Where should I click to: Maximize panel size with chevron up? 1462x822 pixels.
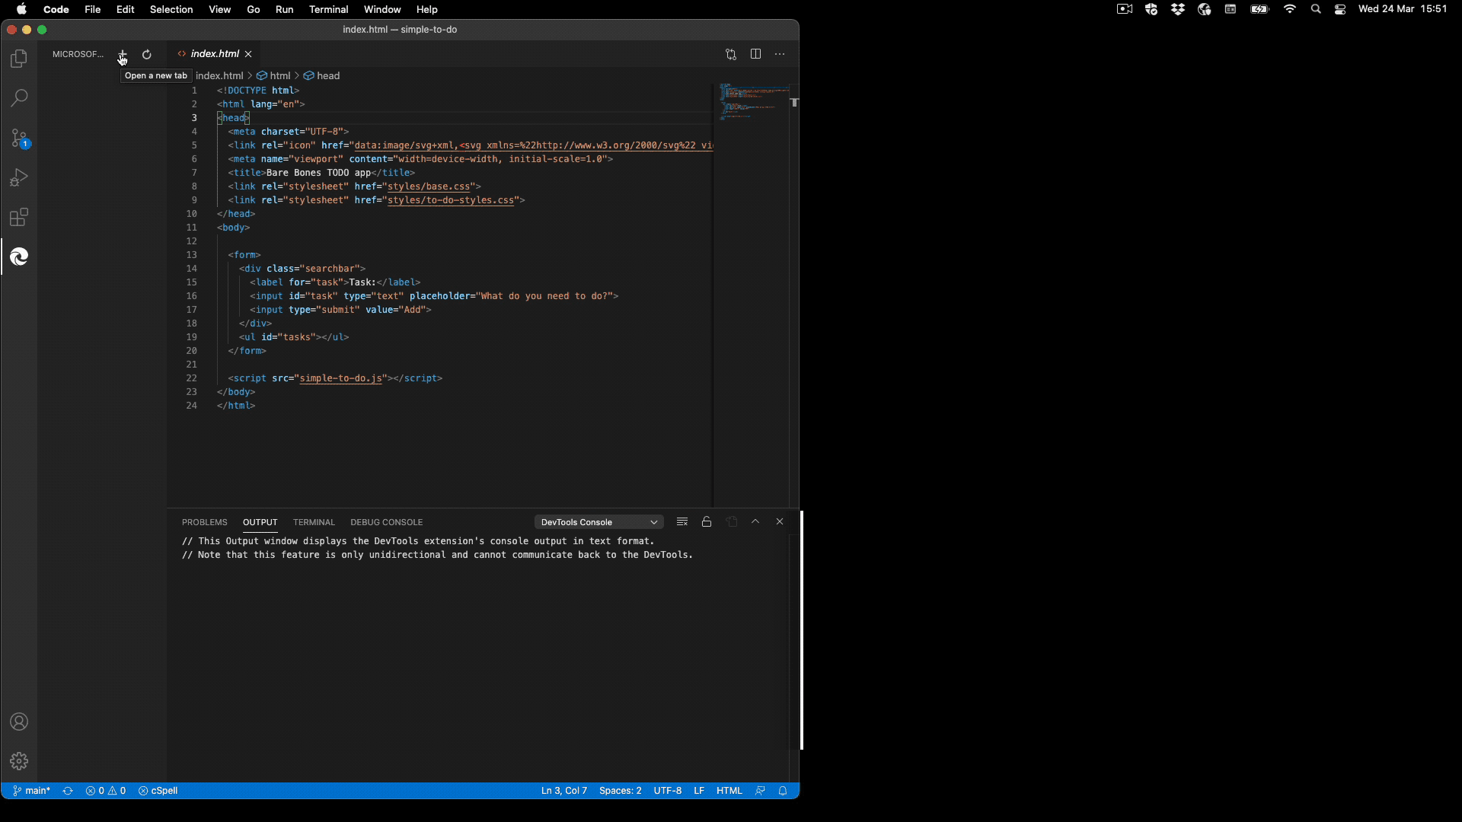(x=755, y=522)
